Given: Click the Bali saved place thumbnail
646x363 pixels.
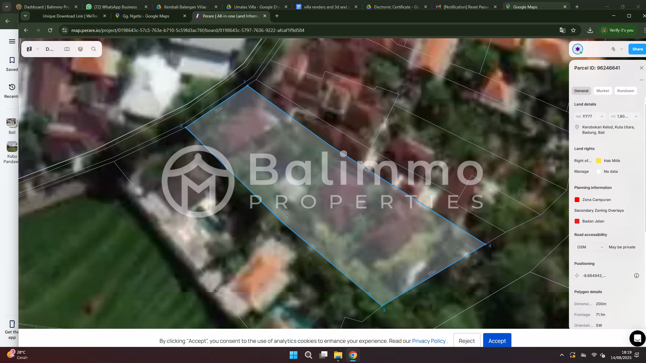Looking at the screenshot, I should click(x=12, y=123).
